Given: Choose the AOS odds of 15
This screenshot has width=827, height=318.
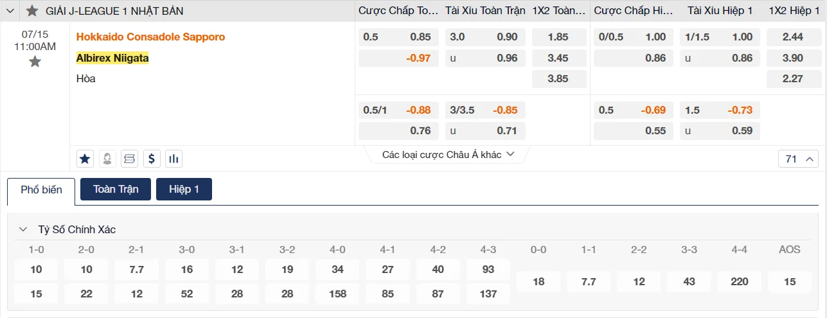Looking at the screenshot, I should click(x=790, y=281).
